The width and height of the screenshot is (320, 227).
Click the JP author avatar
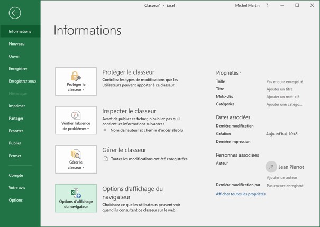(271, 167)
